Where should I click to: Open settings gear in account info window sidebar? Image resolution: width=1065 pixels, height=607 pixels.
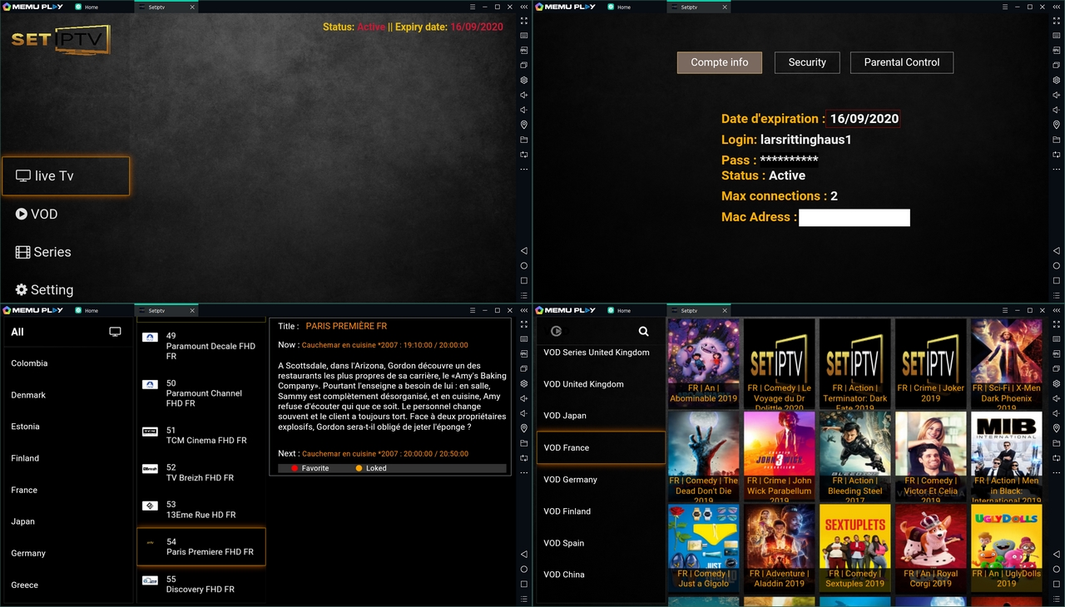point(1057,81)
